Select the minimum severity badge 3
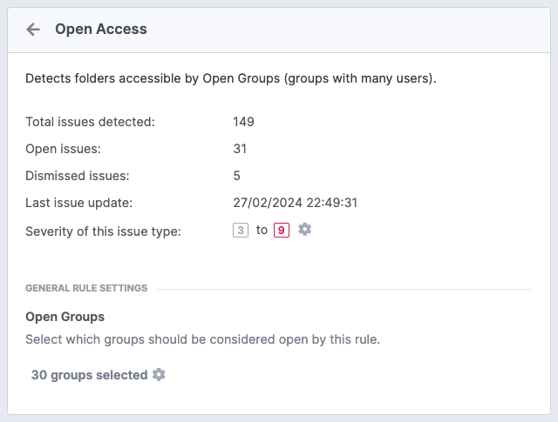The width and height of the screenshot is (558, 422). point(241,231)
